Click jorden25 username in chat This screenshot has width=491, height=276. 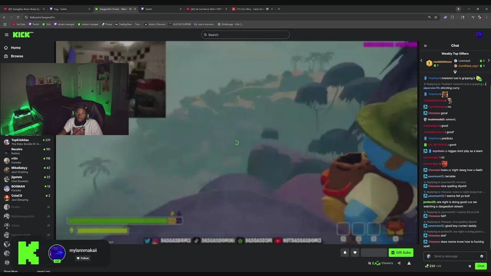coord(429,202)
